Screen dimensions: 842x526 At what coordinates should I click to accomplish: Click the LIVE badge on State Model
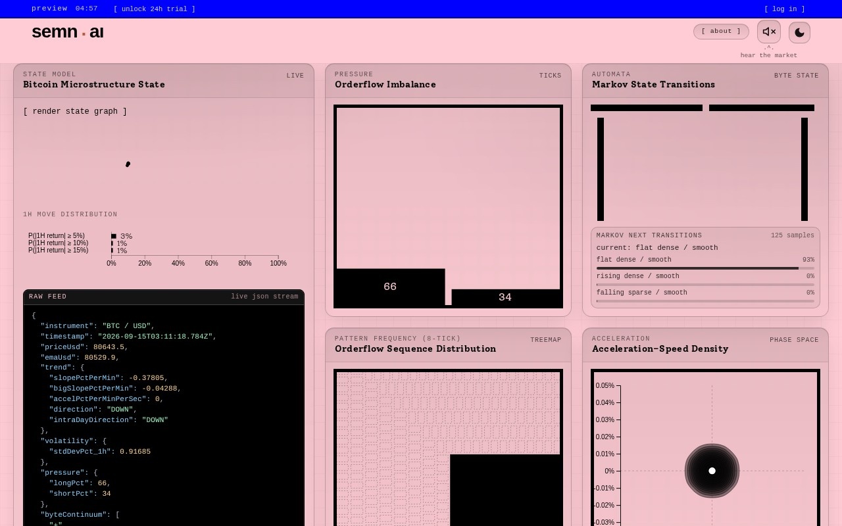click(295, 76)
